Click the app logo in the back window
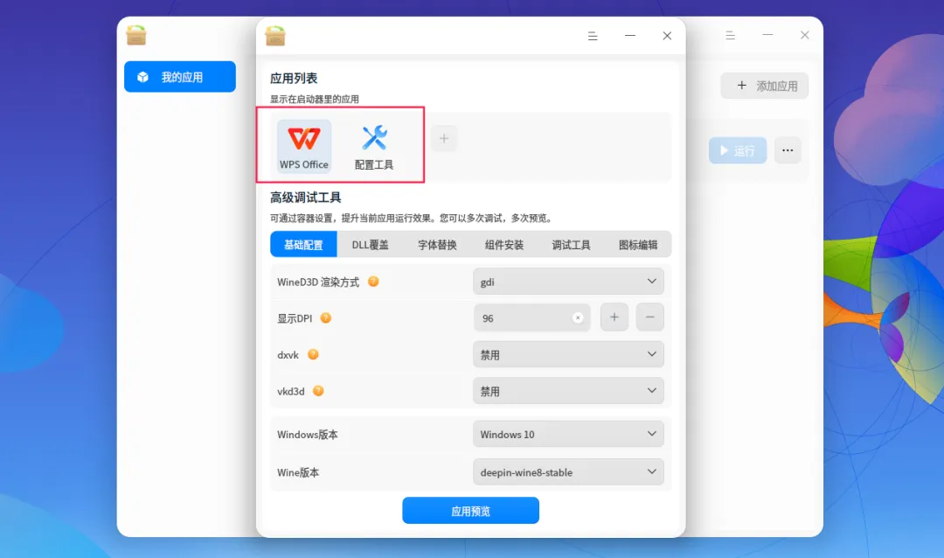Viewport: 944px width, 558px height. point(136,35)
